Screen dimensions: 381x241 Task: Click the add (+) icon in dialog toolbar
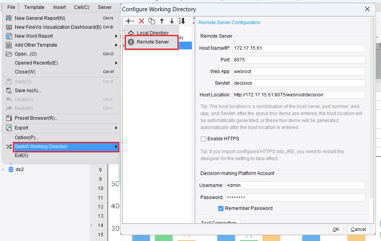(128, 21)
